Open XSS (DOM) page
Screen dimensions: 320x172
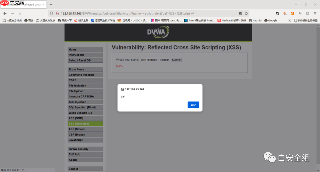point(85,118)
